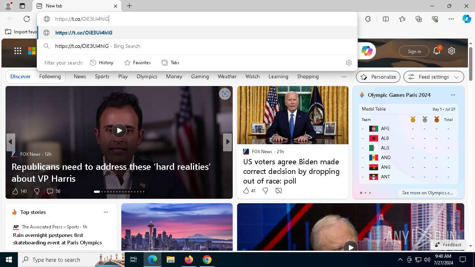Open Seattle skyline image card
Screen dimensions: 475x267
(177, 227)
